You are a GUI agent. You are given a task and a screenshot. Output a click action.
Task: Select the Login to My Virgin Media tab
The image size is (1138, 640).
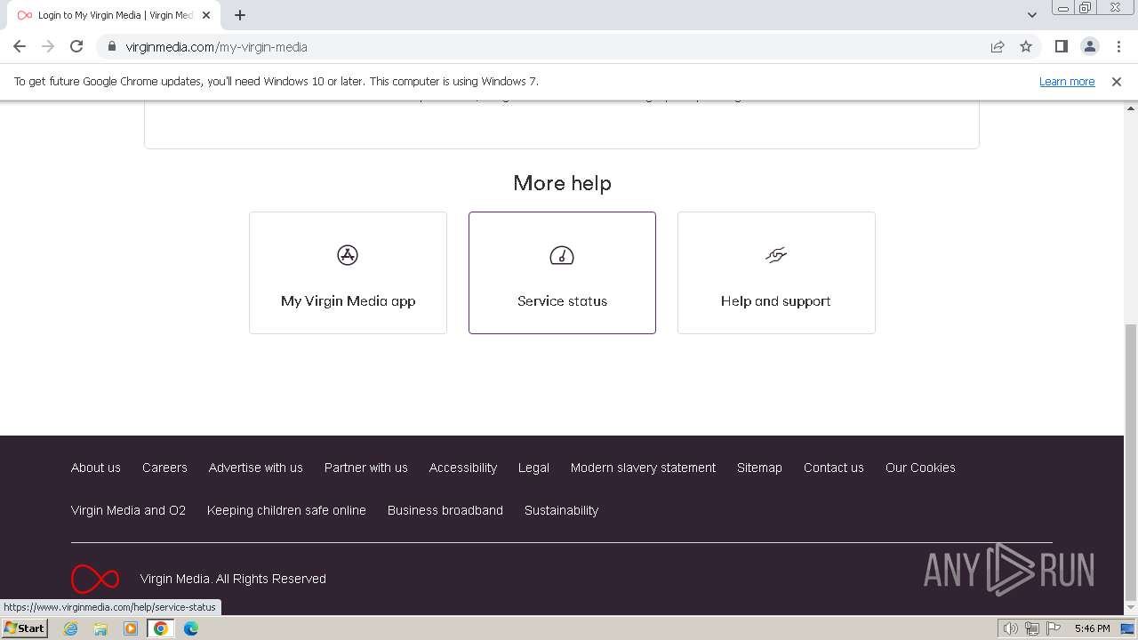pos(114,15)
